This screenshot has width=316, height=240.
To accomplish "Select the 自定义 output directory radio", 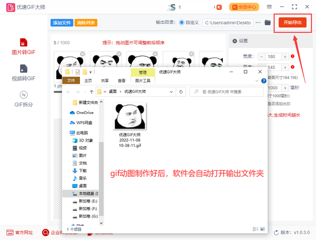I will (x=182, y=23).
